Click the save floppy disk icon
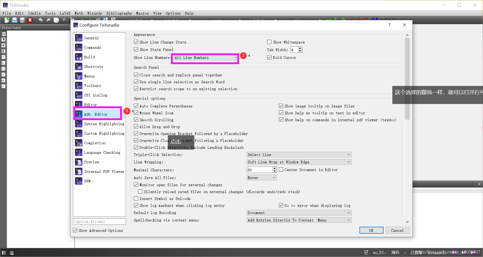 tap(22, 20)
